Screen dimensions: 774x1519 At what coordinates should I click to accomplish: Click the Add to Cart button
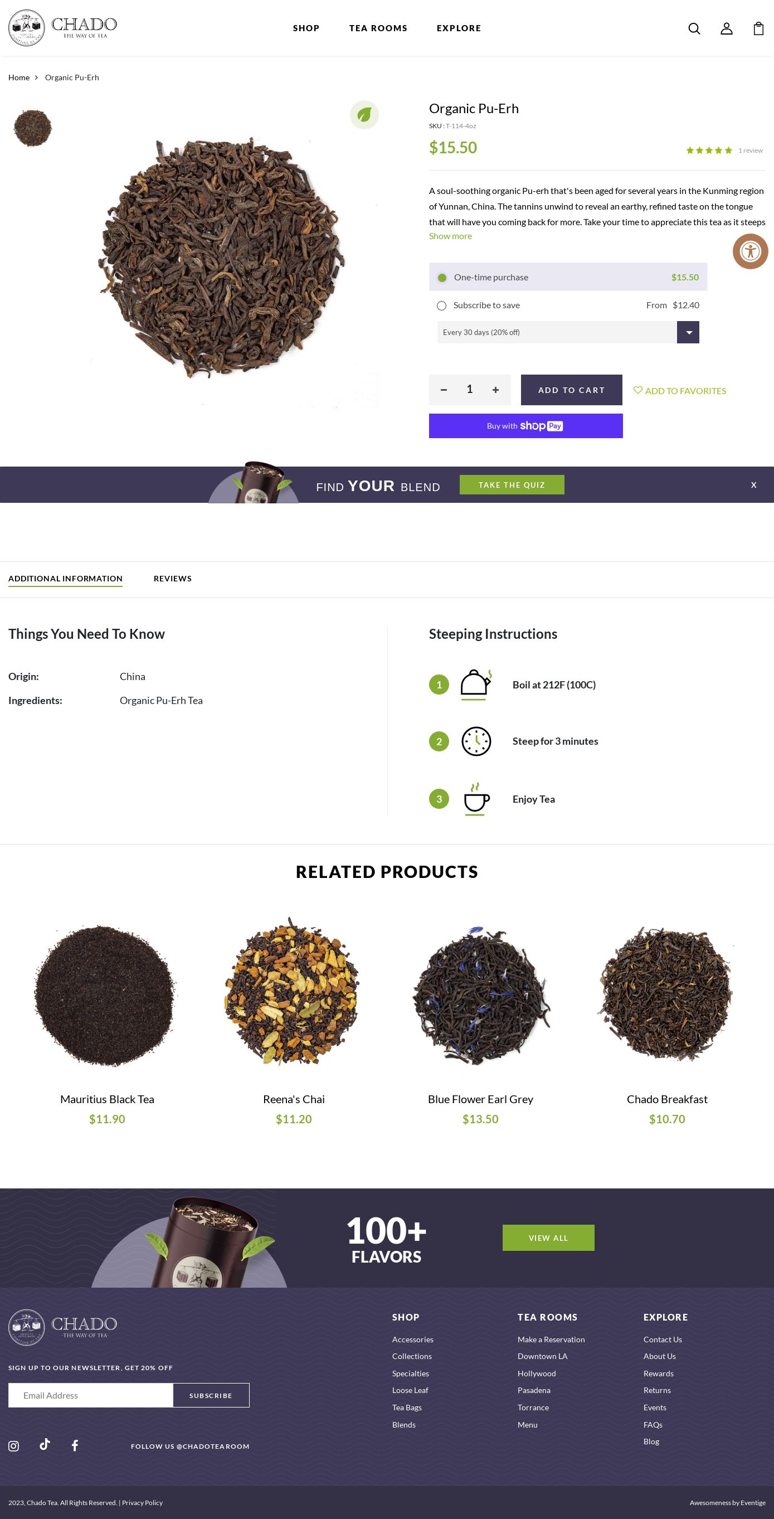pyautogui.click(x=571, y=390)
